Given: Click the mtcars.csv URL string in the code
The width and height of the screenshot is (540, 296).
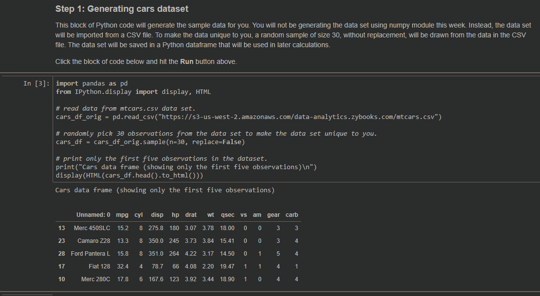Looking at the screenshot, I should coord(298,117).
